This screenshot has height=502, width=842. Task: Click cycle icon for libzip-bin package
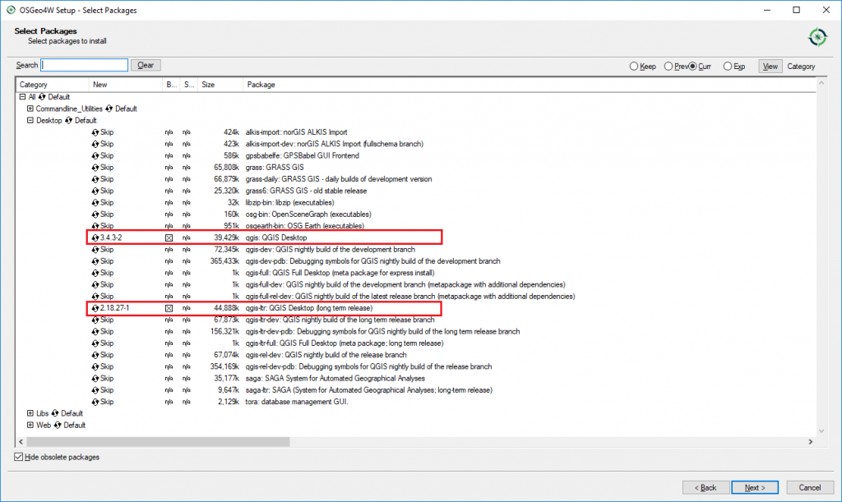click(95, 203)
